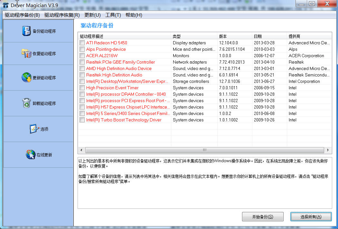Click the backup drivers (备份驱动程序) sidebar icon

[26, 31]
